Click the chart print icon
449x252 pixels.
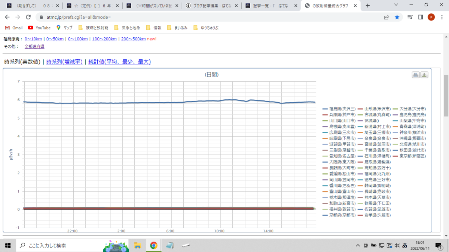(x=416, y=75)
